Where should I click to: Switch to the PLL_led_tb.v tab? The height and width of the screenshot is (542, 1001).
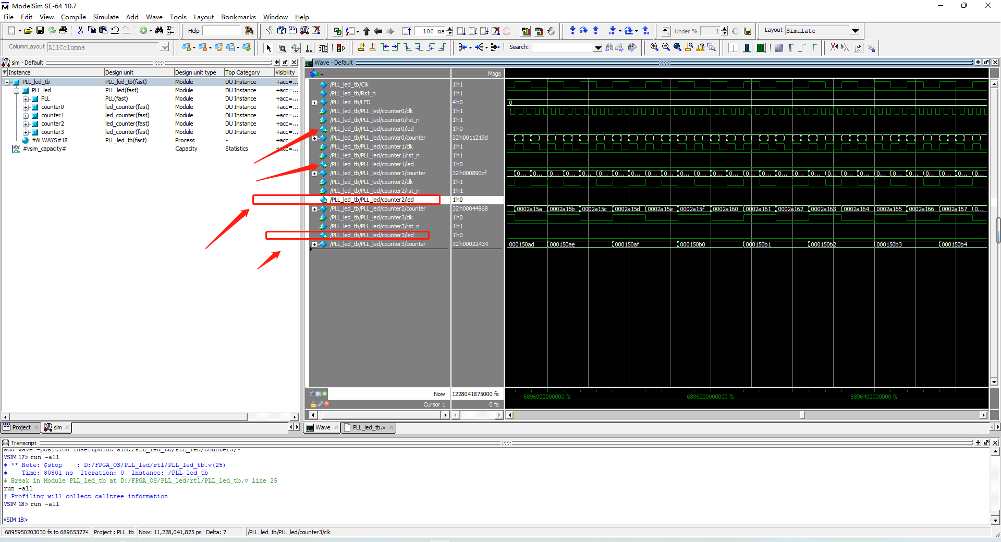[x=369, y=427]
